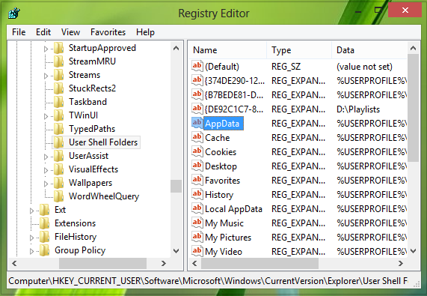Image resolution: width=427 pixels, height=296 pixels.
Task: Expand the StartupApproved key
Action: pyautogui.click(x=46, y=49)
